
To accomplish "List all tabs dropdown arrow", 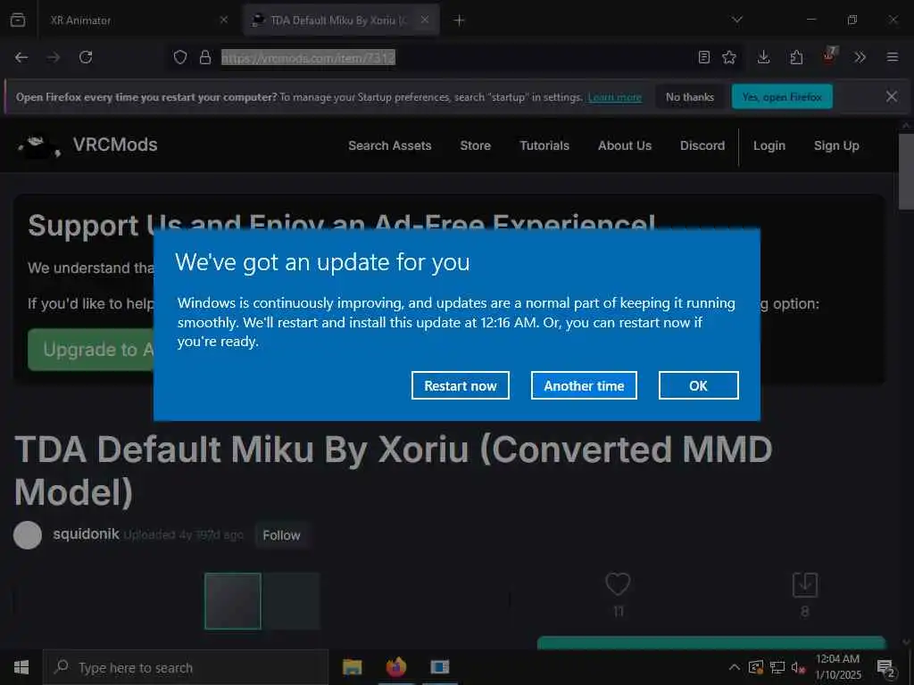I will click(x=737, y=20).
